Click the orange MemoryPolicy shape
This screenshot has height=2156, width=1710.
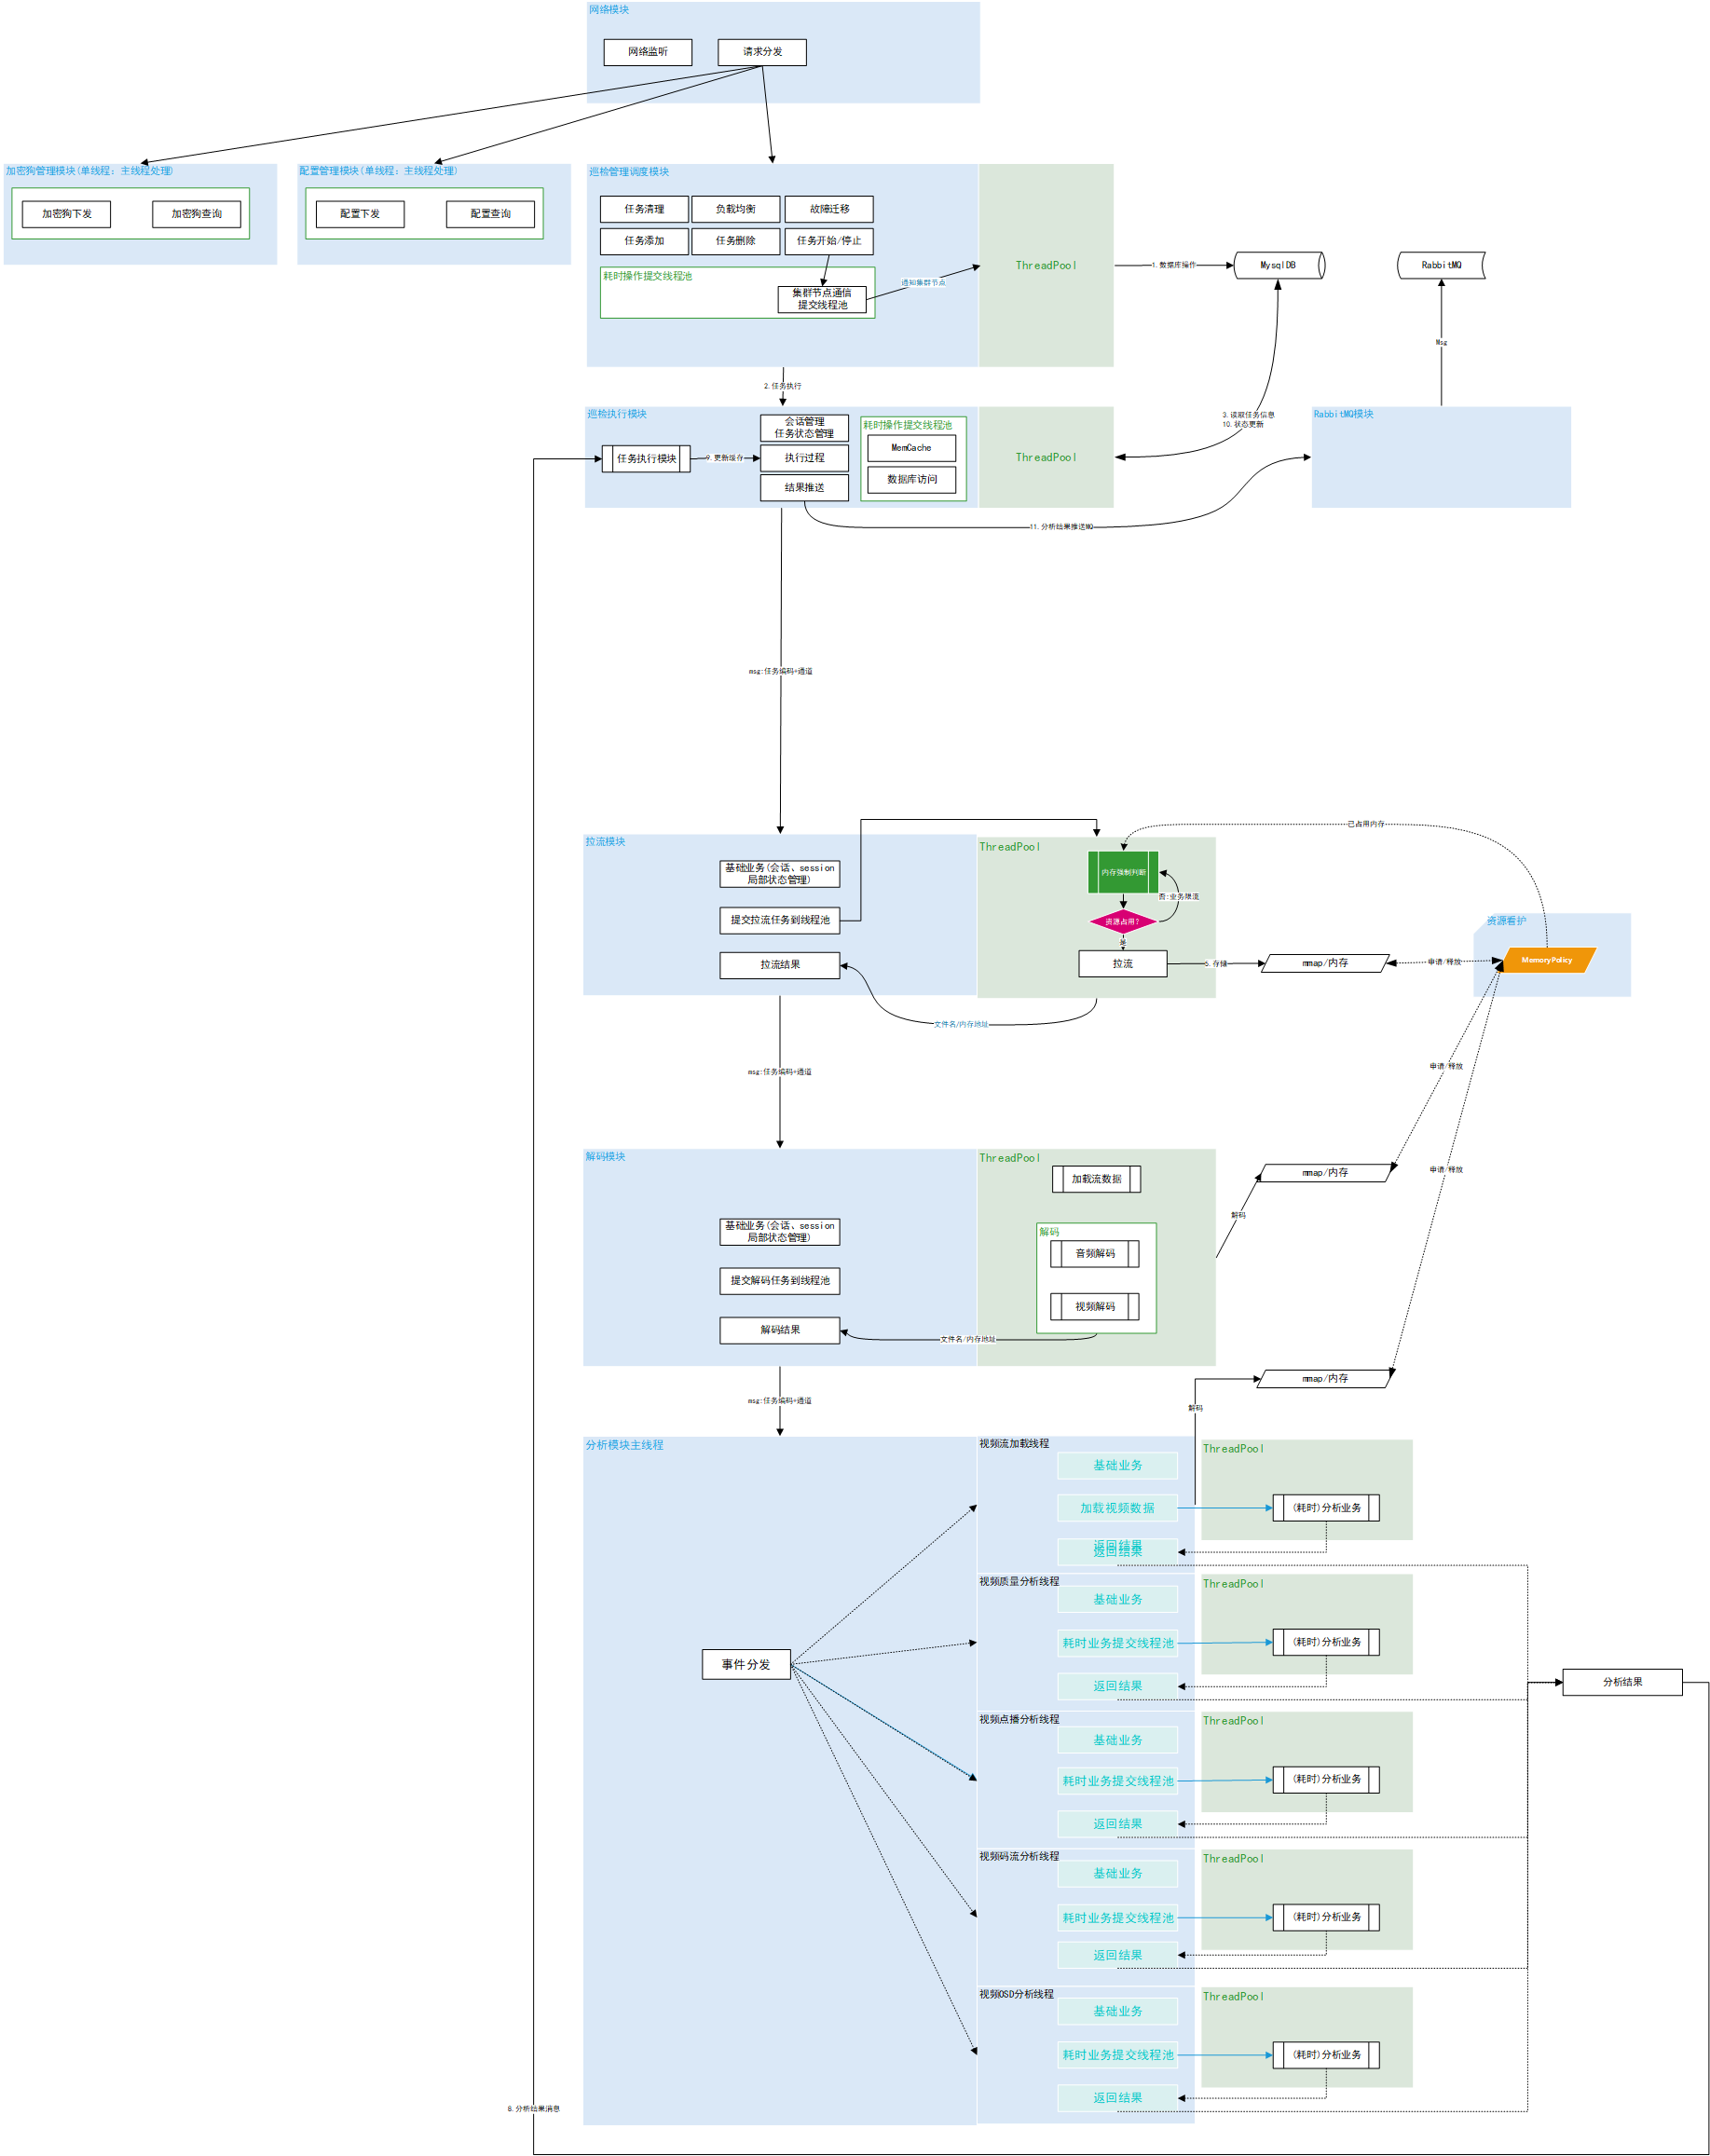[1546, 960]
